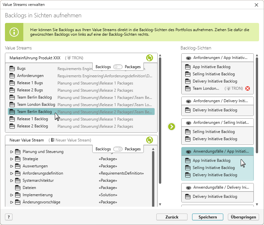Click the info icon in the green banner
The height and width of the screenshot is (225, 264).
14,32
